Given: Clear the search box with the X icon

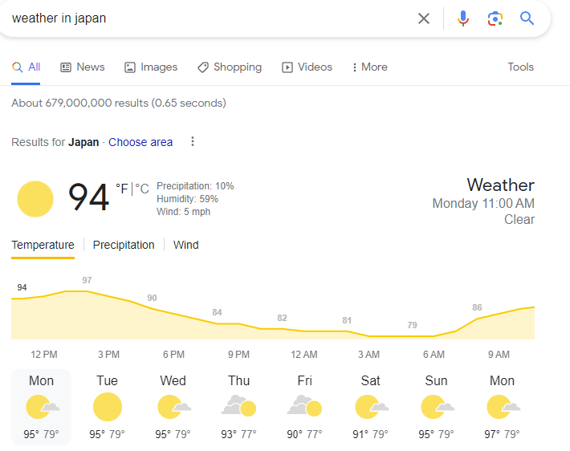Looking at the screenshot, I should [x=424, y=18].
